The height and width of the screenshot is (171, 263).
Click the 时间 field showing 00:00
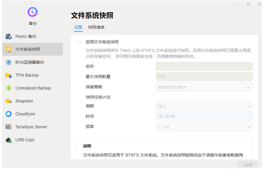point(204,117)
